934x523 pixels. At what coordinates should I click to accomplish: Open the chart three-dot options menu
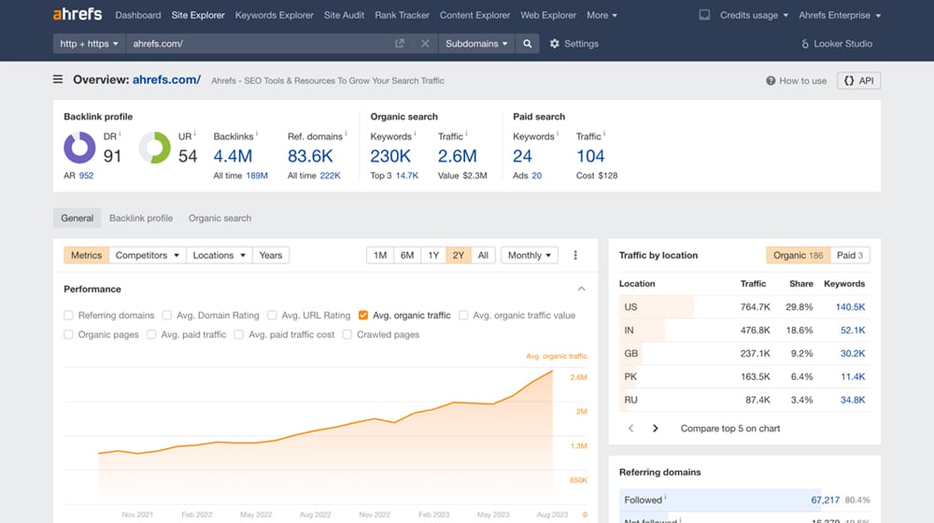tap(575, 255)
